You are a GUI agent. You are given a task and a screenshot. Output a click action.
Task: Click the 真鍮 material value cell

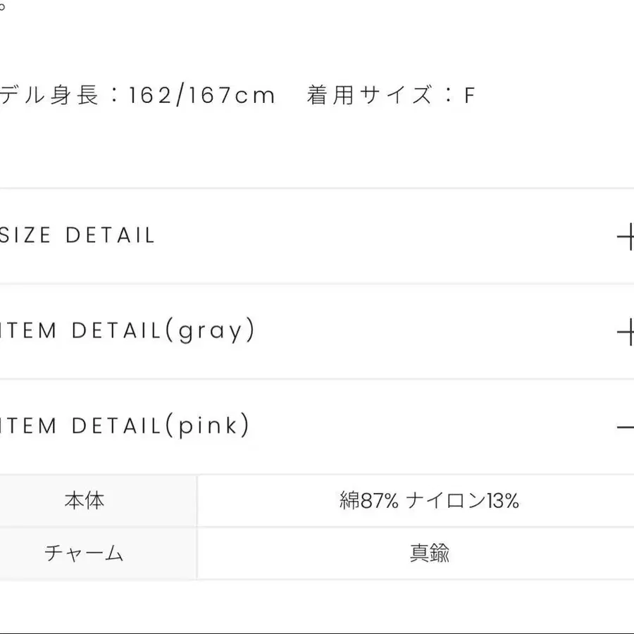pos(429,553)
